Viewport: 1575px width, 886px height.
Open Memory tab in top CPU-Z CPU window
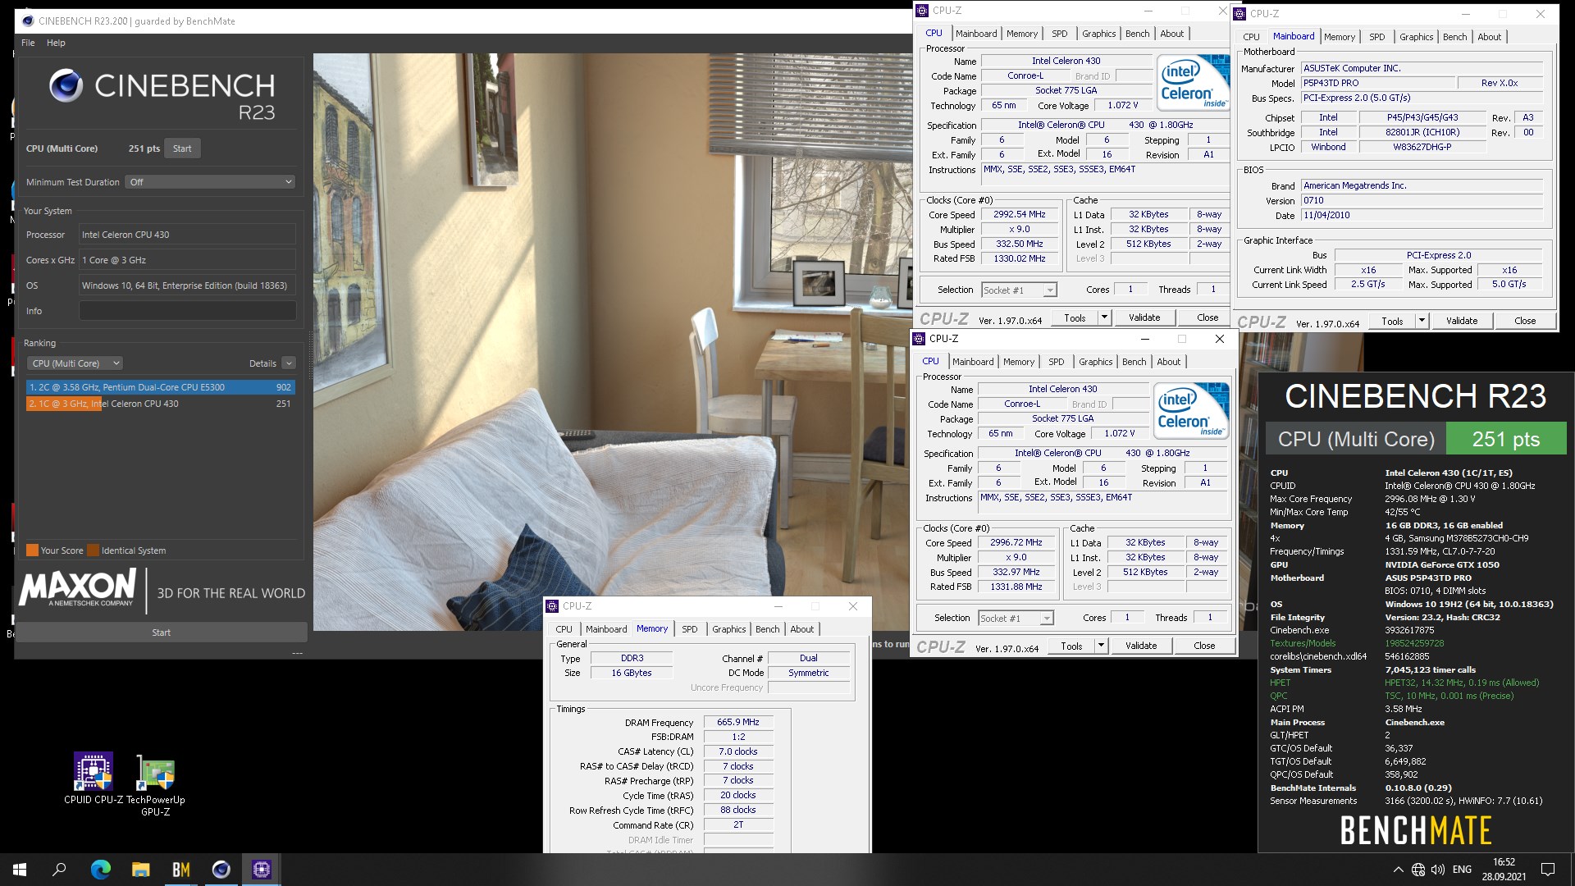click(1022, 34)
